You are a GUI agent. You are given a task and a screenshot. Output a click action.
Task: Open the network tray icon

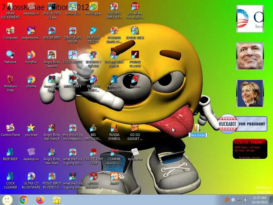[x=240, y=200]
